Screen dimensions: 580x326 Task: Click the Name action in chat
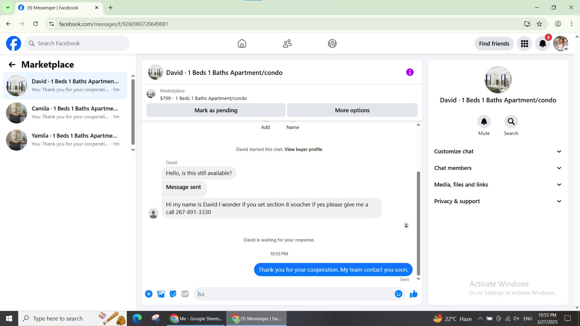point(293,127)
